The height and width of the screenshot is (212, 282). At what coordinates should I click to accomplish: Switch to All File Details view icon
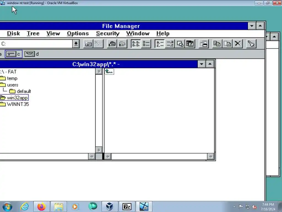(x=146, y=44)
